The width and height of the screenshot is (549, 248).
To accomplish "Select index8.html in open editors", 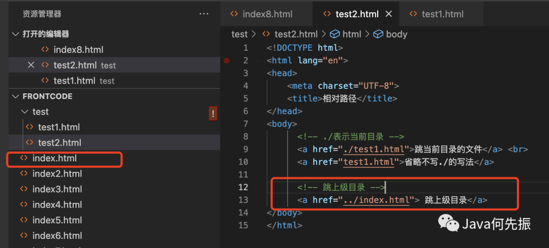I will coord(78,50).
